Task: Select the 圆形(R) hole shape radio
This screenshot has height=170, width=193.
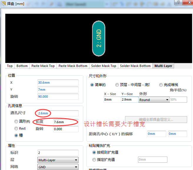Action: click(16, 121)
